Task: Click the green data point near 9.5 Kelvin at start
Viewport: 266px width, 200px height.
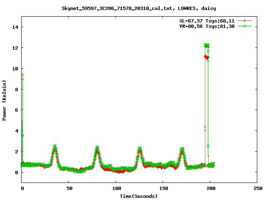Action: (x=23, y=74)
